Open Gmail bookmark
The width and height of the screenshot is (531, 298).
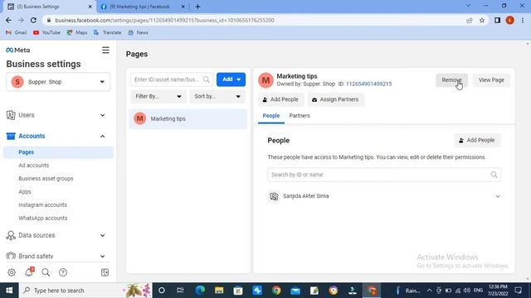pyautogui.click(x=17, y=33)
